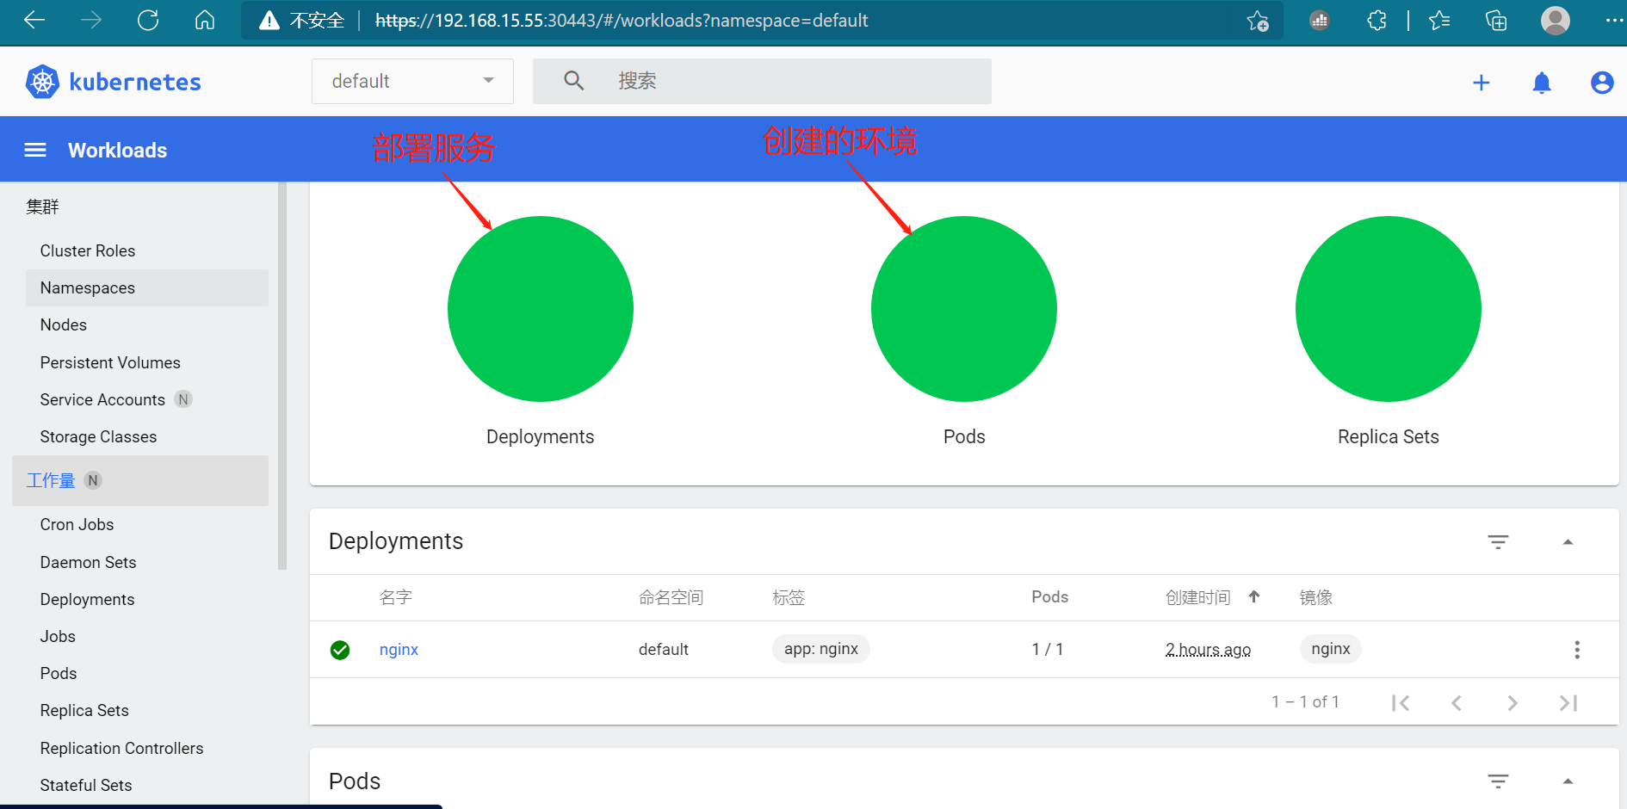1627x809 pixels.
Task: Click the browser address bar URL
Action: (x=622, y=21)
